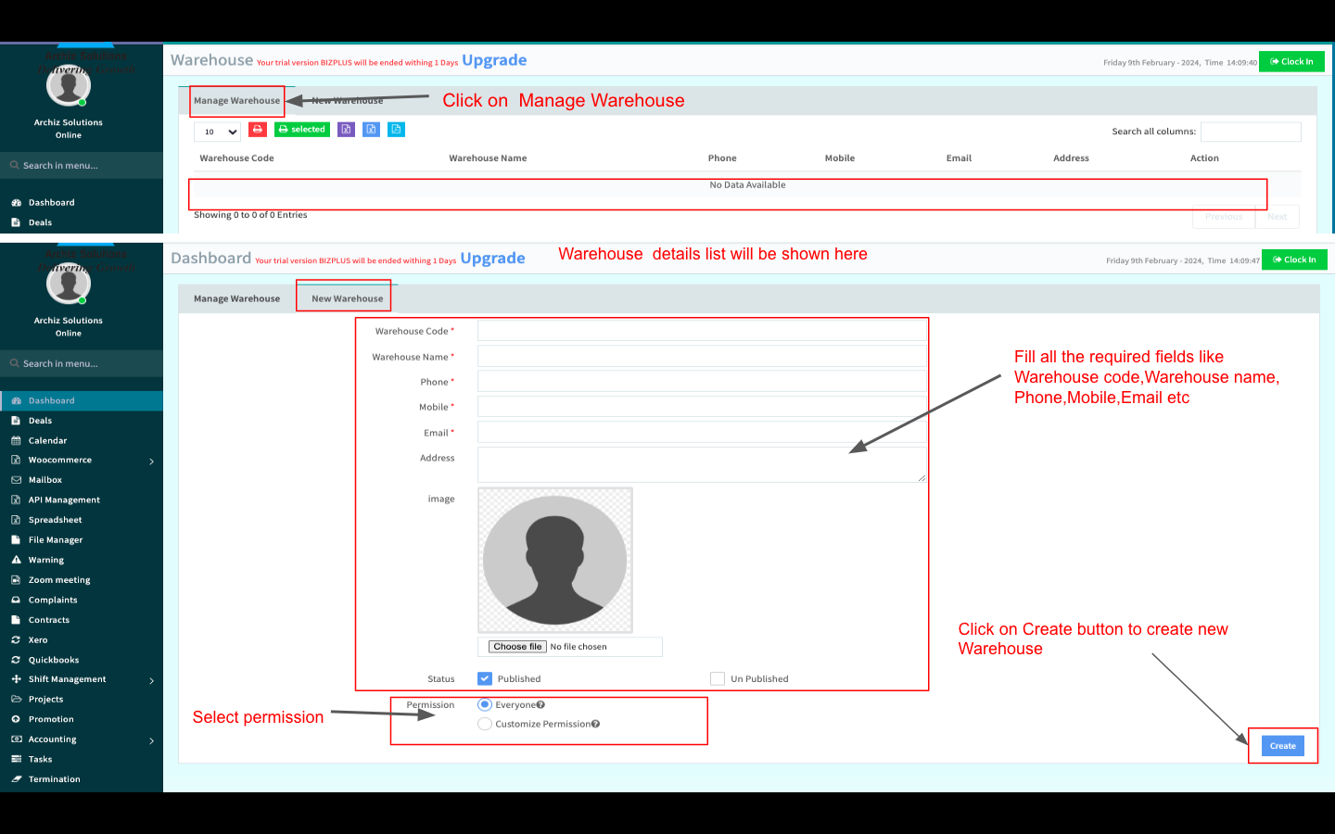Click the Warehouse Code input field
The height and width of the screenshot is (834, 1335).
click(x=702, y=331)
